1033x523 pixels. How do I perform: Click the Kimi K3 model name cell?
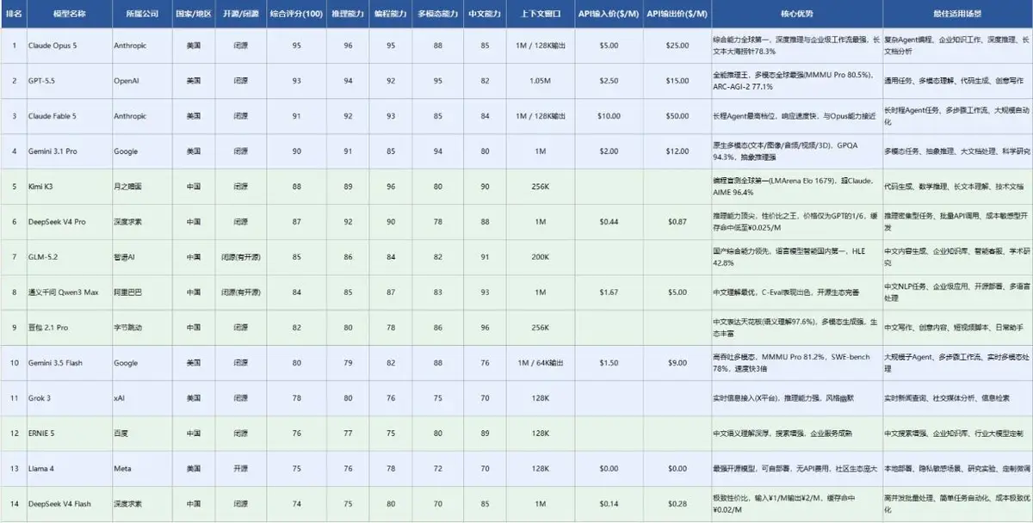(69, 187)
